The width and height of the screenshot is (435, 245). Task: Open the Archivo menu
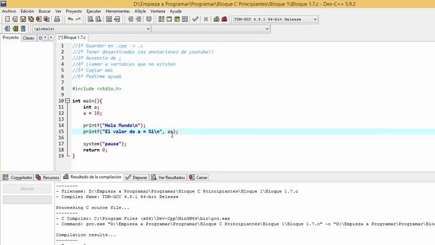point(9,11)
